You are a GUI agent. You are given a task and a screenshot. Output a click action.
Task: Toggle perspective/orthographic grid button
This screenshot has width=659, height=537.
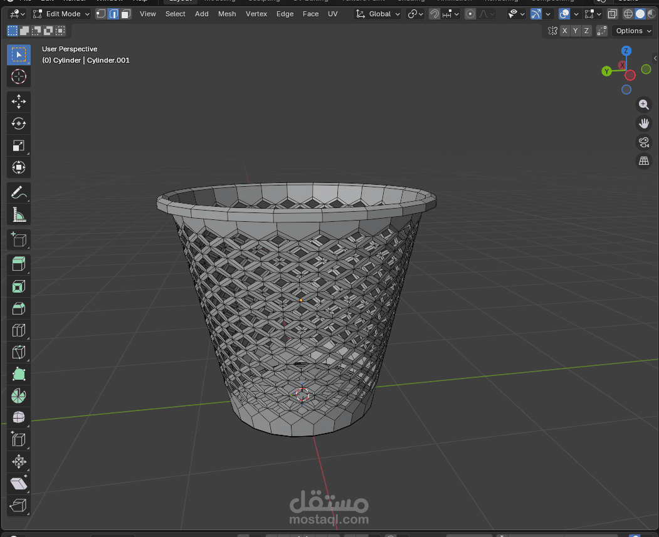643,161
